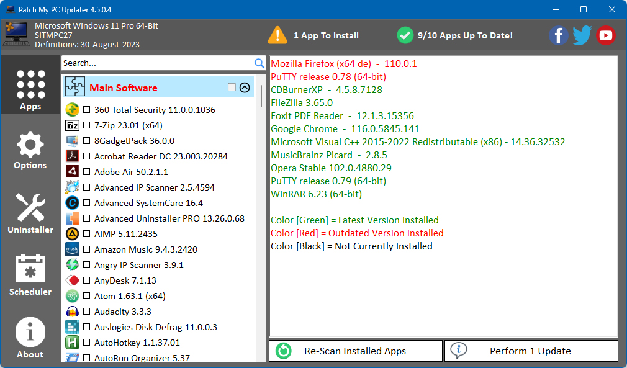Viewport: 627px width, 368px height.
Task: Select FileZilla 3.65.0 entry
Action: pyautogui.click(x=302, y=102)
